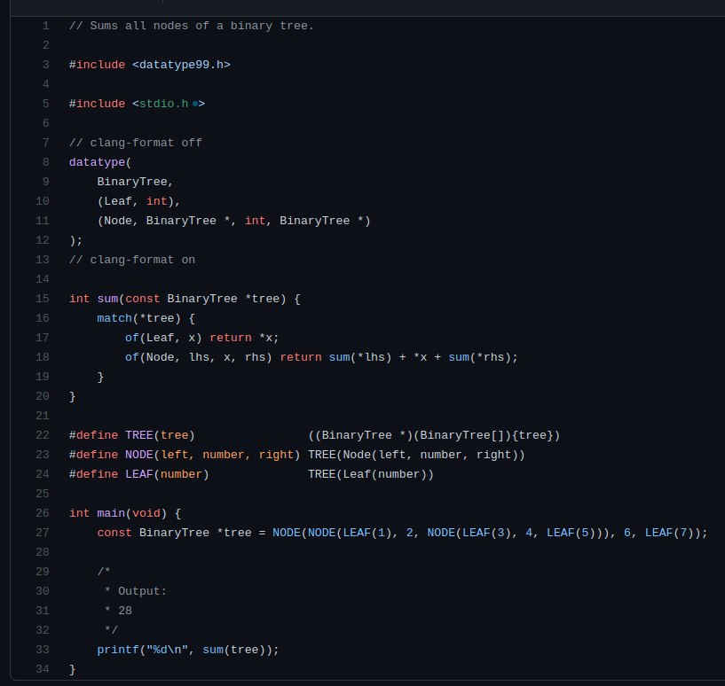Viewport: 725px width, 686px height.
Task: Click TREE(Leaf(number)) macro body
Action: [371, 474]
